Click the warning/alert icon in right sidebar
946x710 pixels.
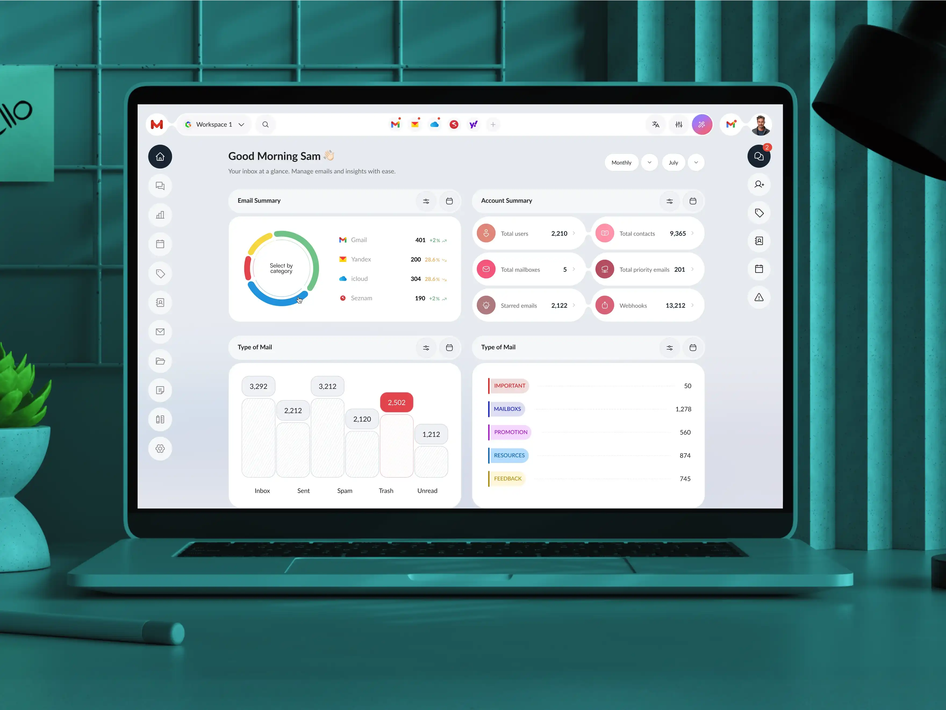[x=760, y=297]
